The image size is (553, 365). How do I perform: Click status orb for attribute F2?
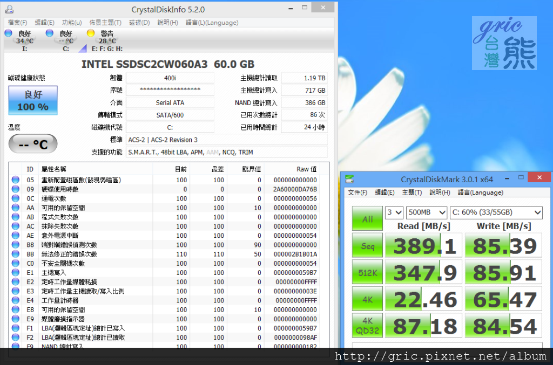[x=16, y=338]
